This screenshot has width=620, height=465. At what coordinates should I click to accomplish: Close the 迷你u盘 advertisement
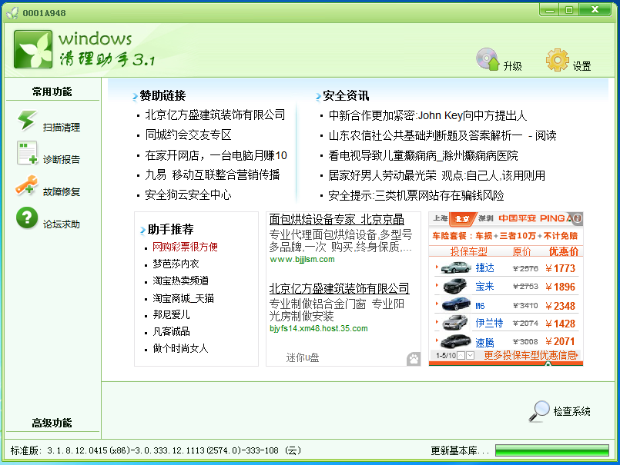(414, 358)
